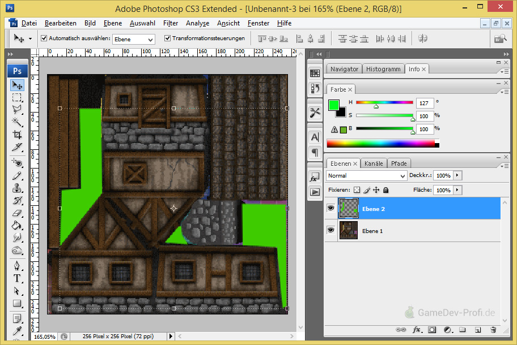Open tool preset picker arrow
517x345 pixels.
coord(31,39)
